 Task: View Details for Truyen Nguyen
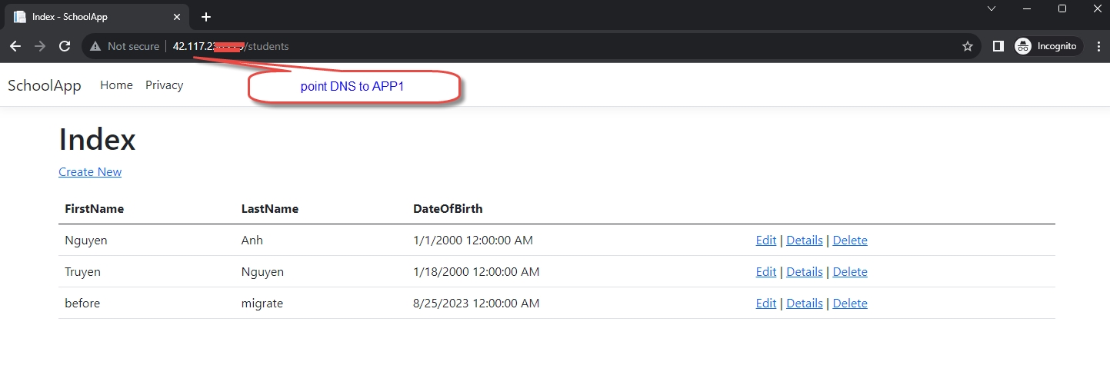(804, 272)
